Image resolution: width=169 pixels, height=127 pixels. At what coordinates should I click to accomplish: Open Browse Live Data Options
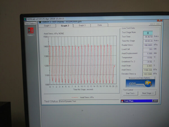[140, 78]
